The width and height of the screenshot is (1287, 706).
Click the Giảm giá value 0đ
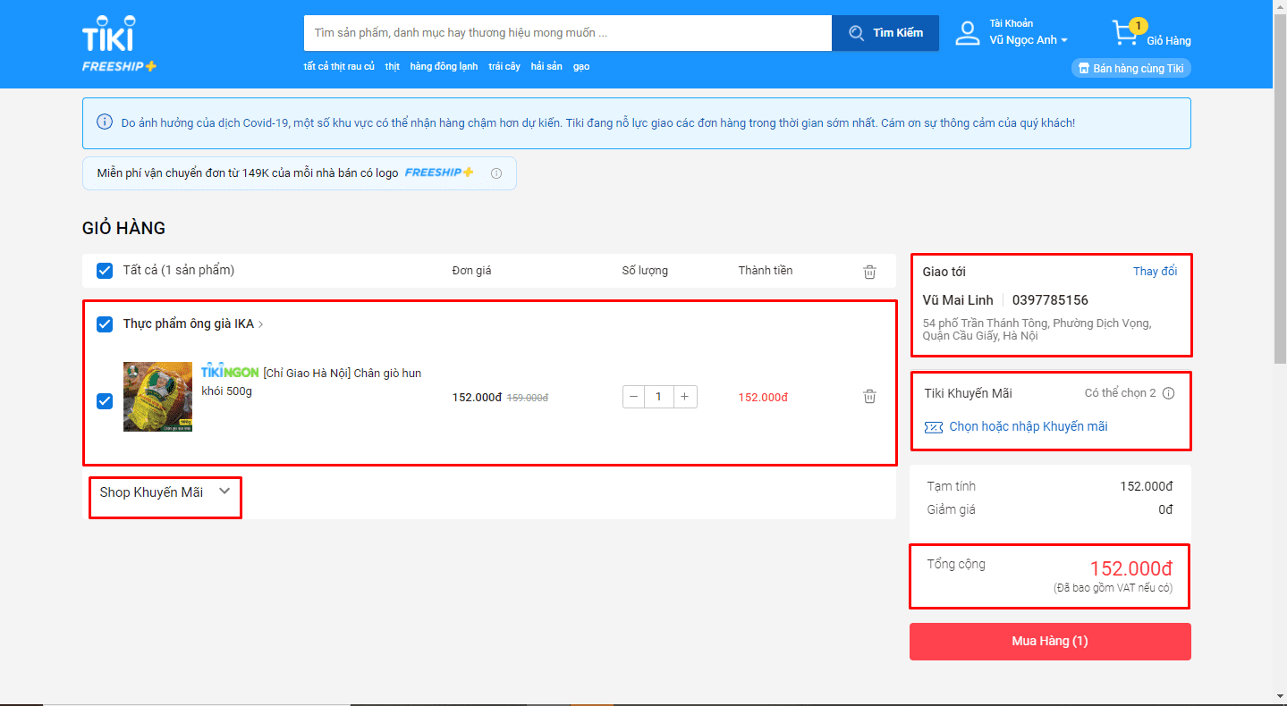(x=1165, y=510)
